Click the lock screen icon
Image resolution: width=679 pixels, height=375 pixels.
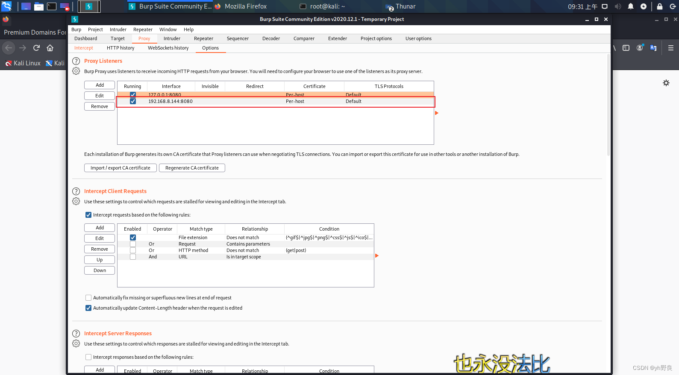pyautogui.click(x=660, y=6)
